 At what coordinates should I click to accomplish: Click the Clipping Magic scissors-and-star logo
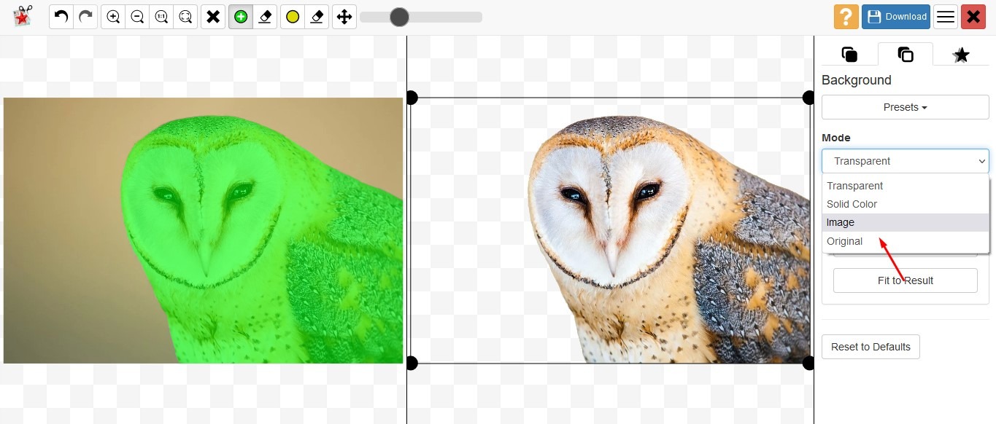click(x=23, y=16)
